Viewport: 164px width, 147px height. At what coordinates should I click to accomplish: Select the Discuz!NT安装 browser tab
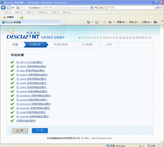click(30, 22)
